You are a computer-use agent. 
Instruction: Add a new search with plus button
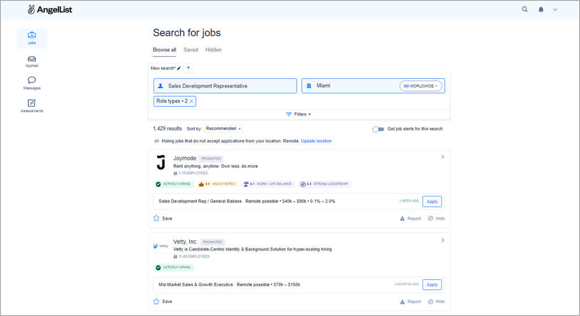189,68
